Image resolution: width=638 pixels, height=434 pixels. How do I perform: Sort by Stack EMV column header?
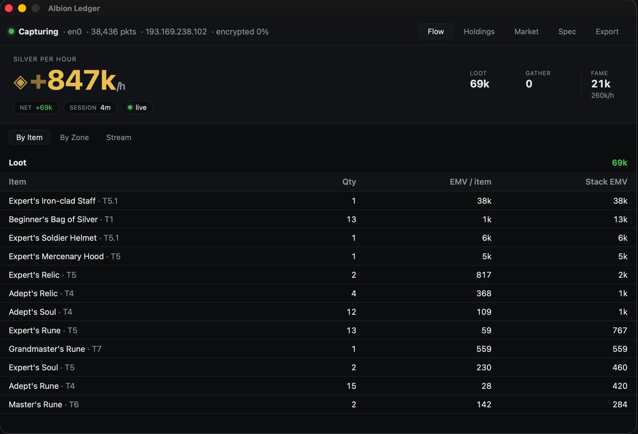click(606, 182)
